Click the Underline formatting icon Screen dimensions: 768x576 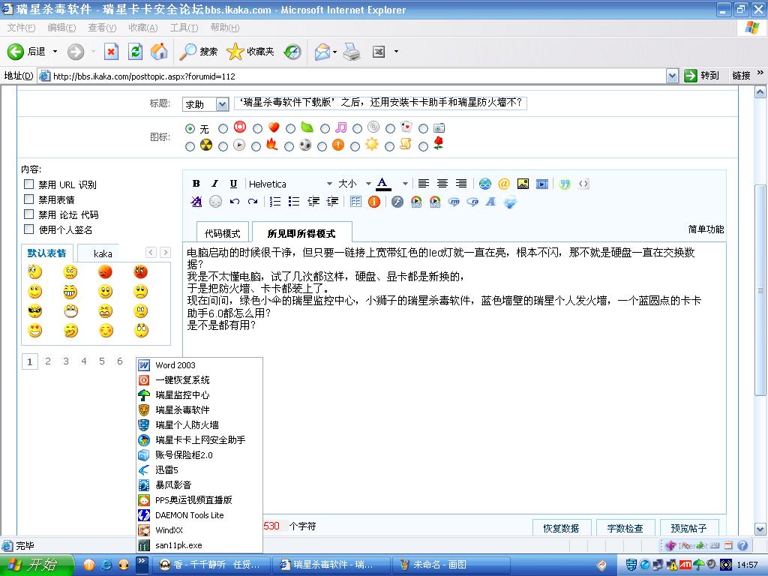tap(233, 184)
